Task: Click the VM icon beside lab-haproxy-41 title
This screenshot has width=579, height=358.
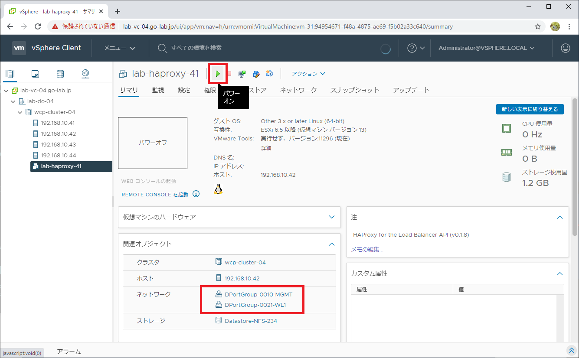Action: [123, 74]
